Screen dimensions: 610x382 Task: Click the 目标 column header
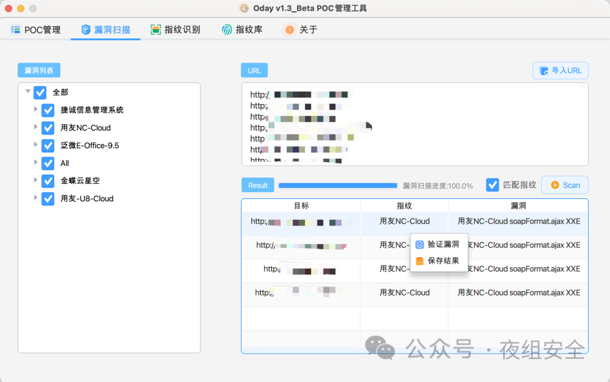coord(301,206)
